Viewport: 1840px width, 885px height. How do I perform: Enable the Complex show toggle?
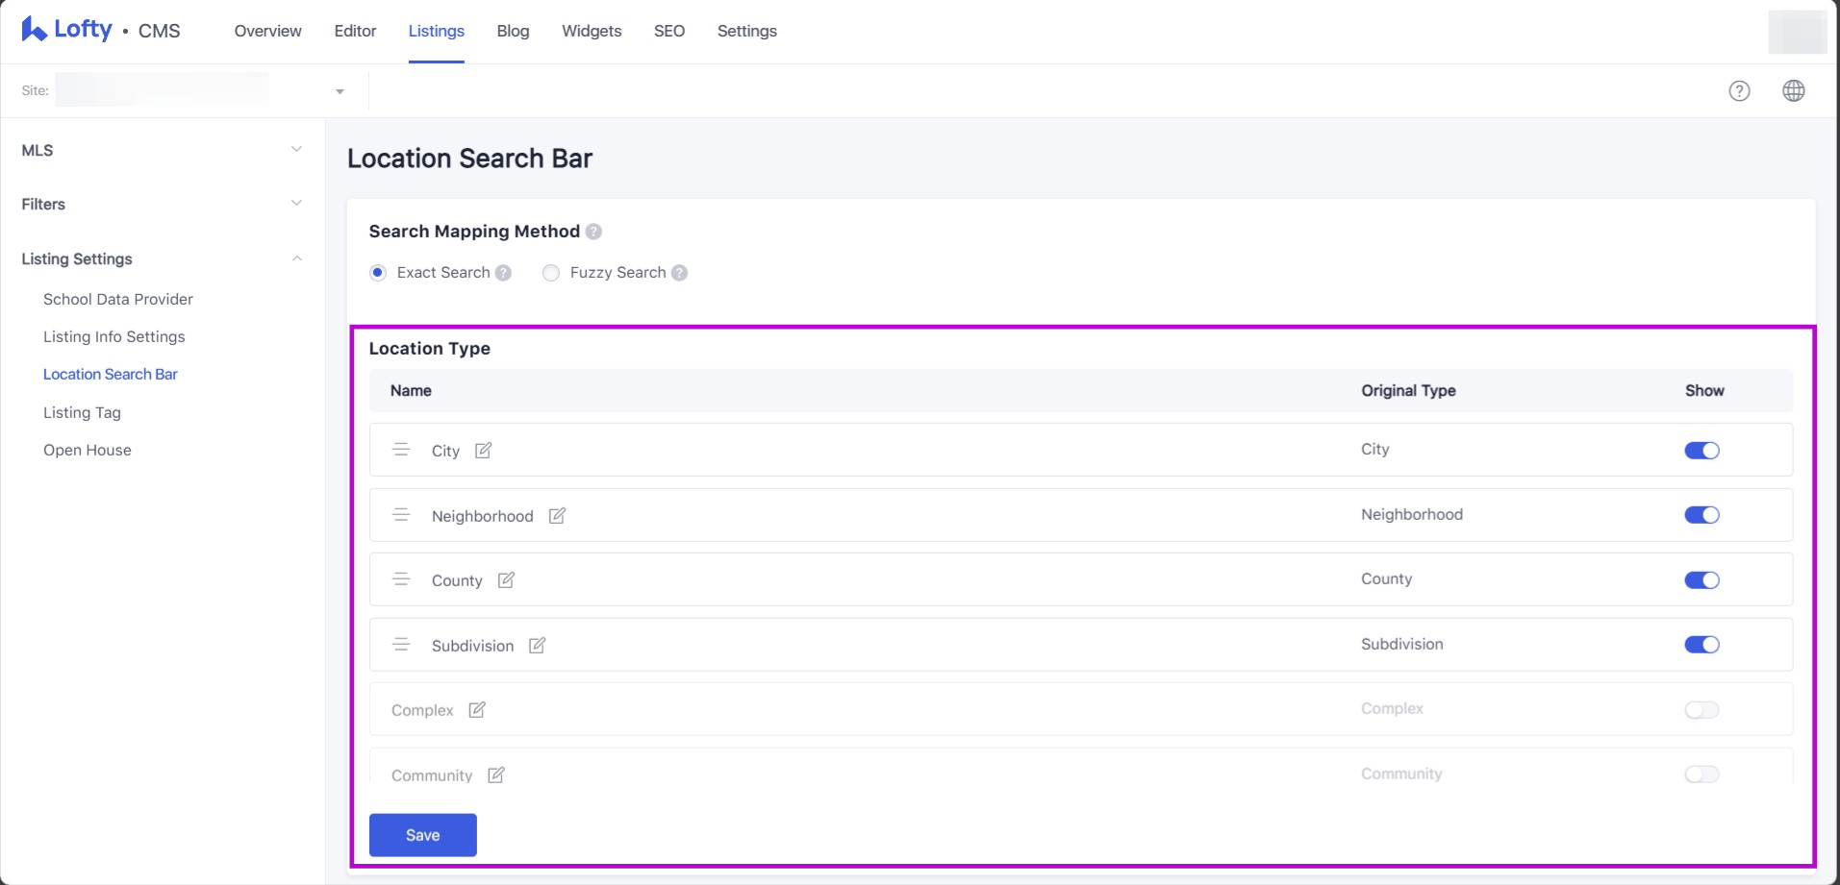click(x=1701, y=710)
